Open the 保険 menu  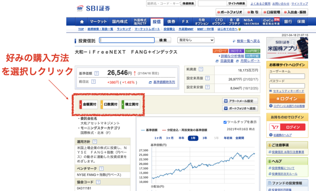click(301, 22)
